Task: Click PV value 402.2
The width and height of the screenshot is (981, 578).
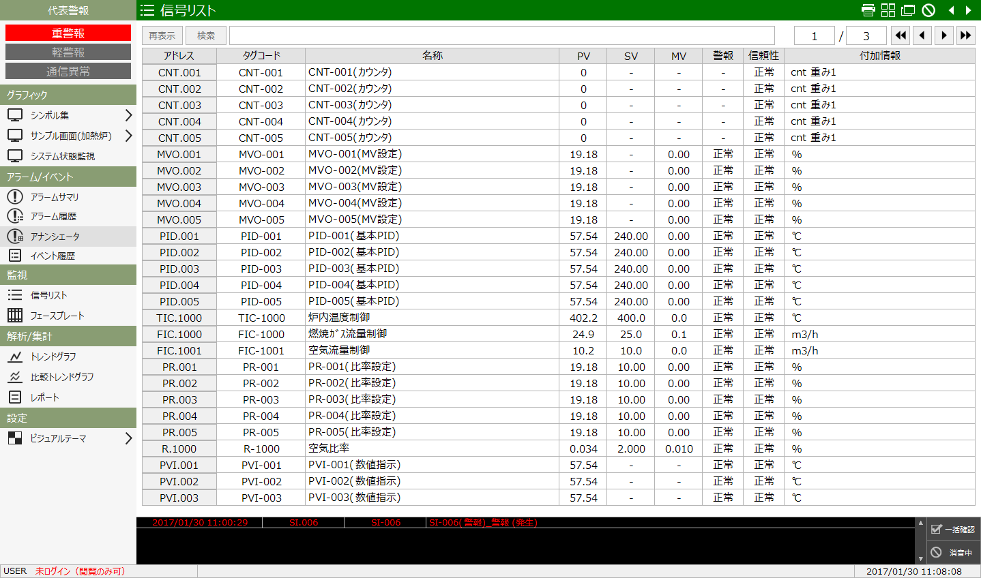Action: coord(583,318)
